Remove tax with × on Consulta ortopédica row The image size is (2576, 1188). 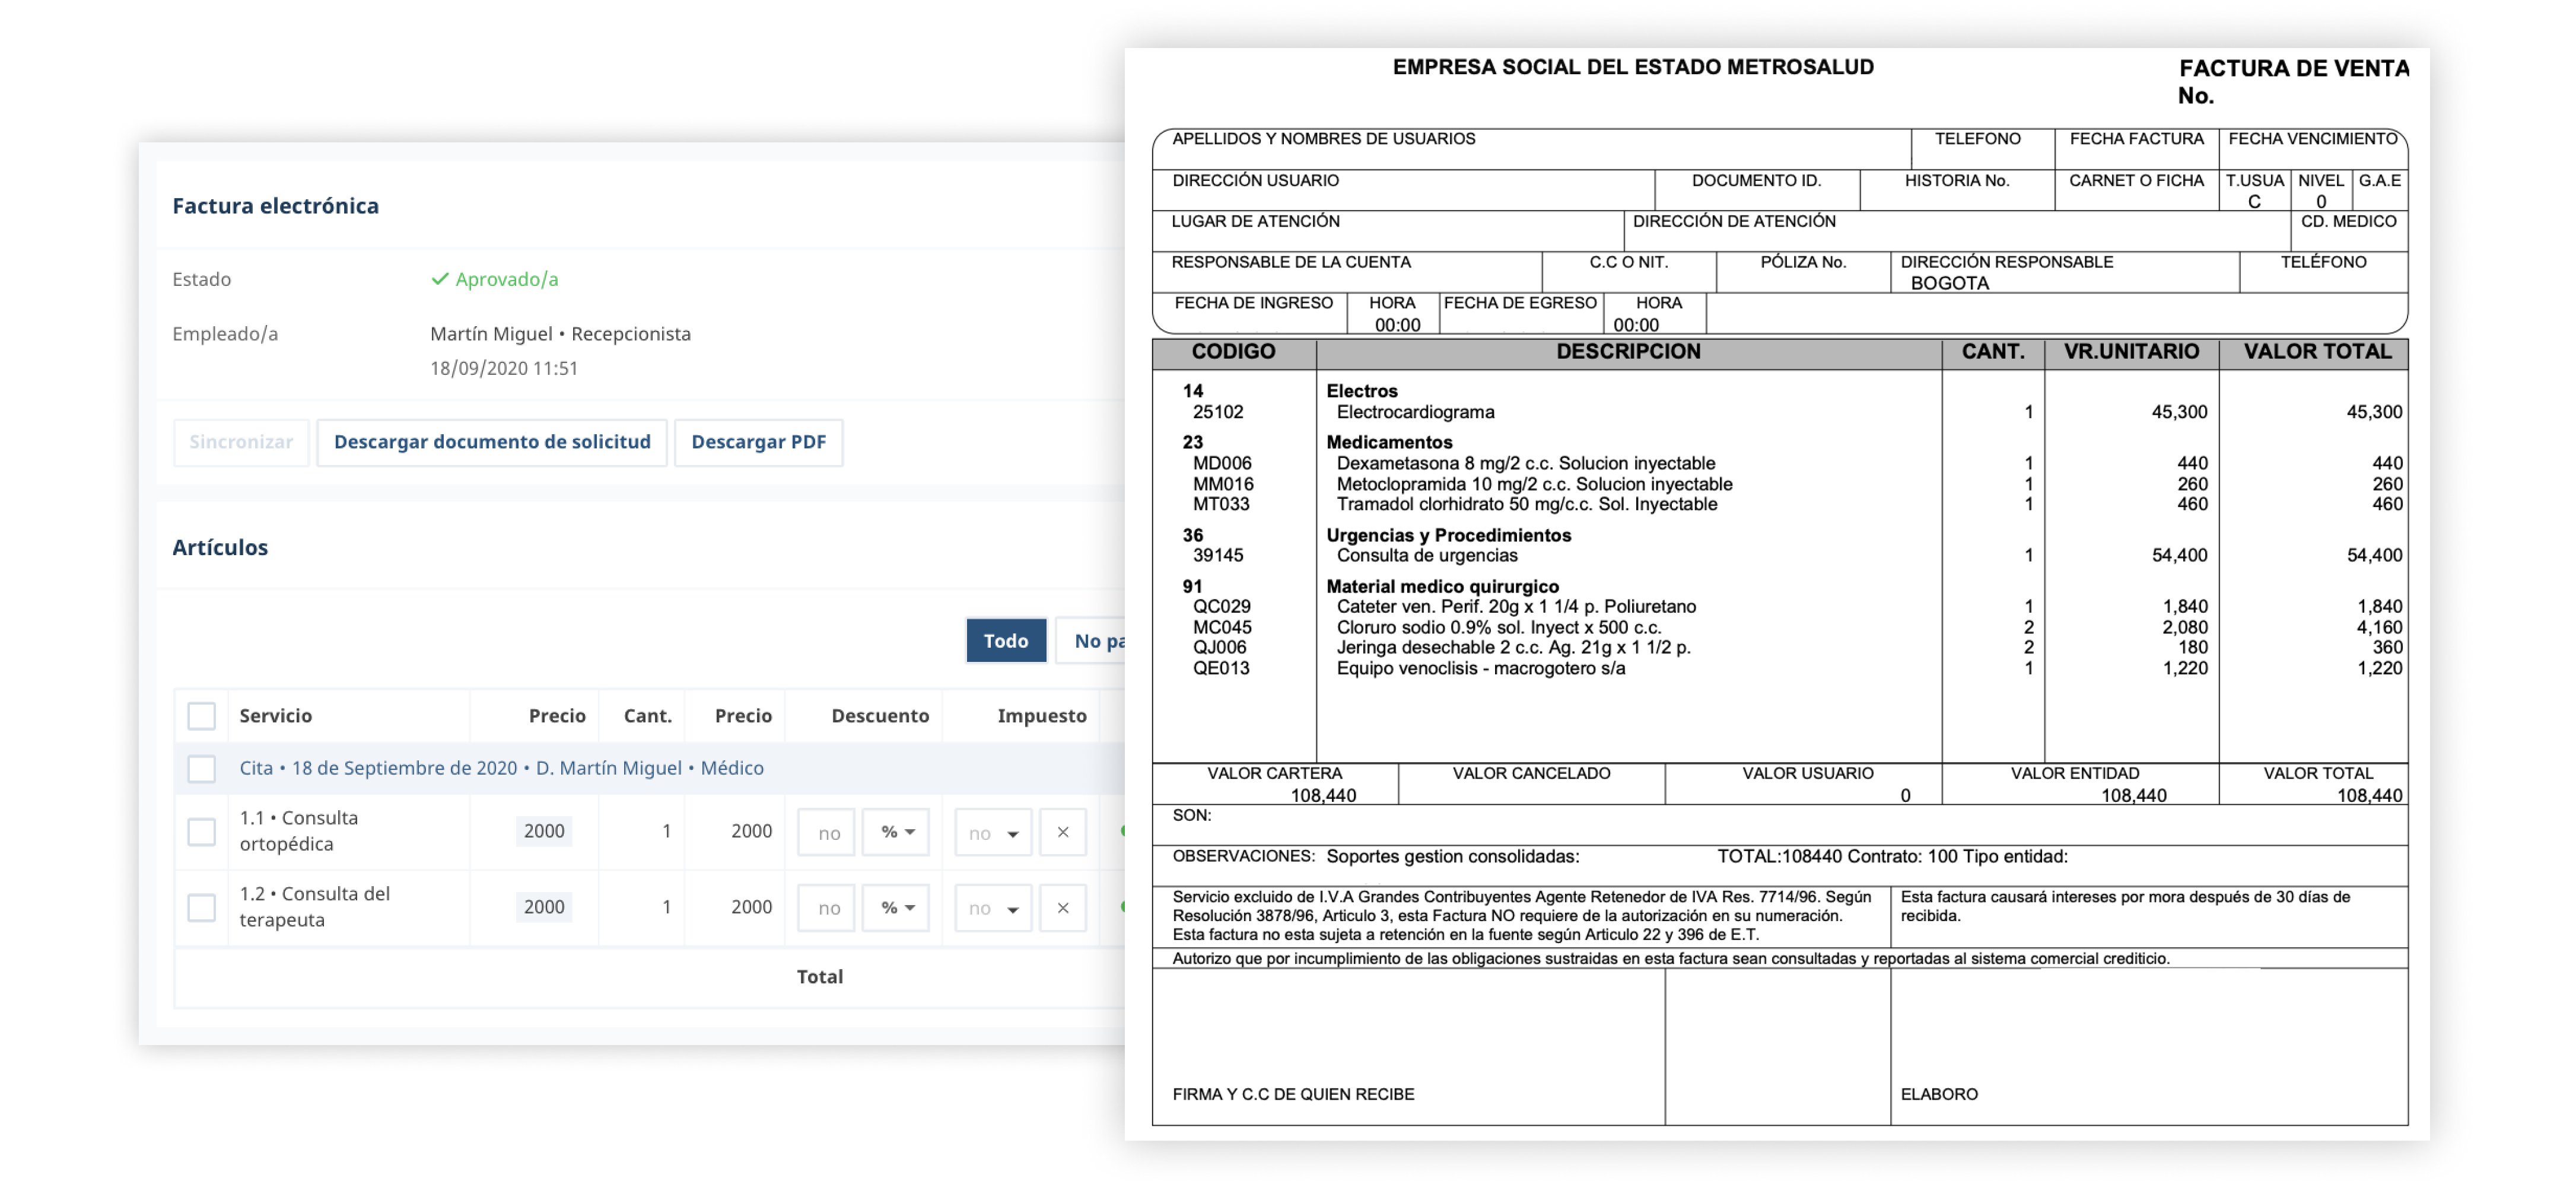[1062, 832]
